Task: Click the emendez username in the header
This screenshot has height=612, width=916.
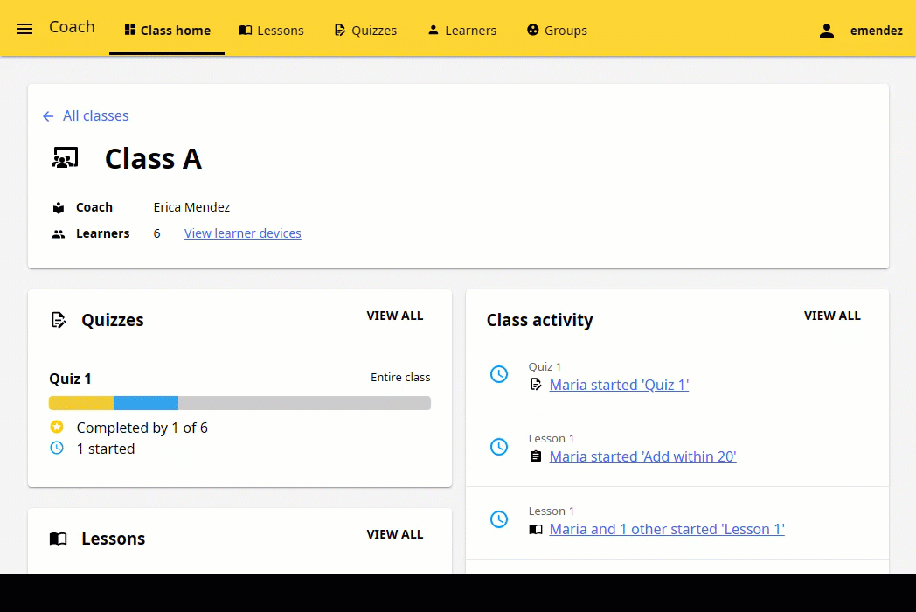Action: tap(877, 31)
